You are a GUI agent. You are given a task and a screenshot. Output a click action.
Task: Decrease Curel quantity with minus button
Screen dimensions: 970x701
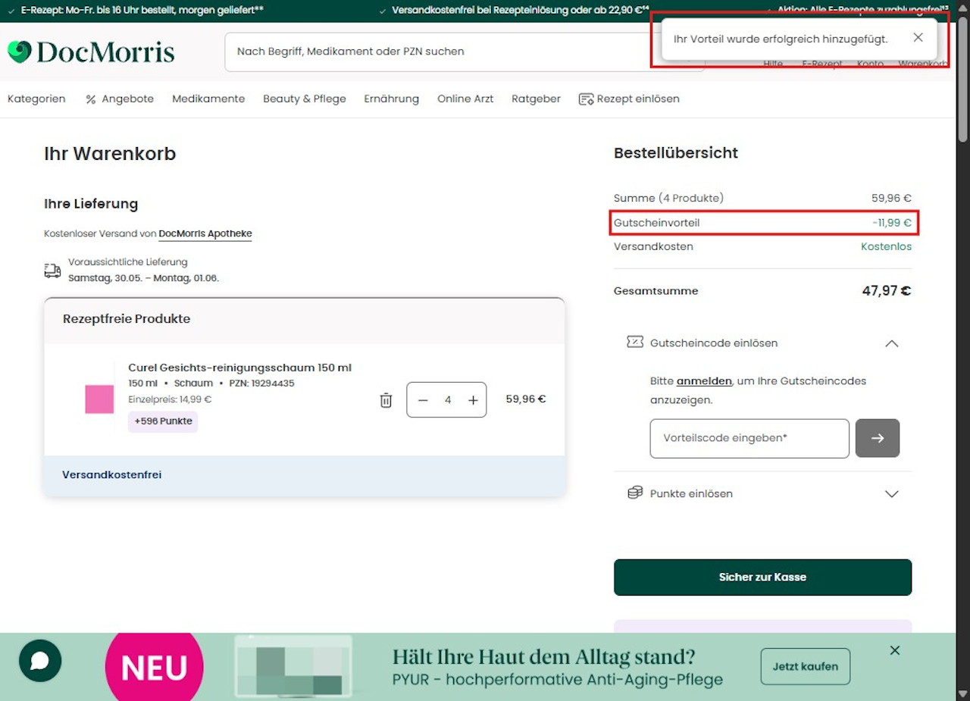coord(424,400)
